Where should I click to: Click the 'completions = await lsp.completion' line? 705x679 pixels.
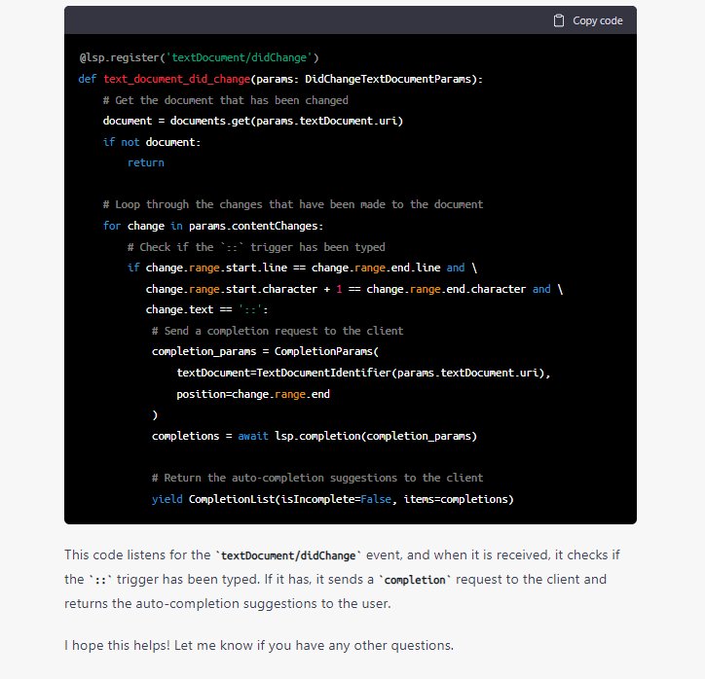[x=315, y=436]
